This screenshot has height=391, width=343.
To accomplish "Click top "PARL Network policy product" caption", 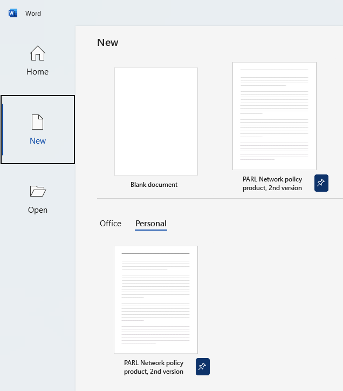I will point(272,184).
